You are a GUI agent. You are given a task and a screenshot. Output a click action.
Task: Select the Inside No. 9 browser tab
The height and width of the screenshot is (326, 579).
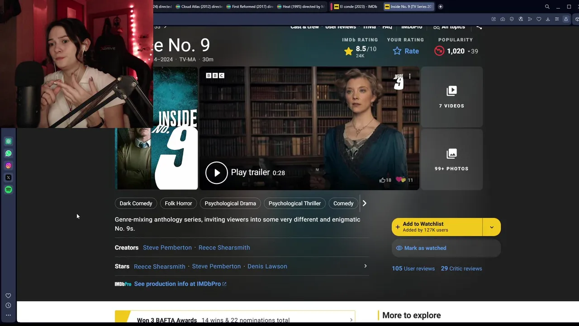click(408, 6)
